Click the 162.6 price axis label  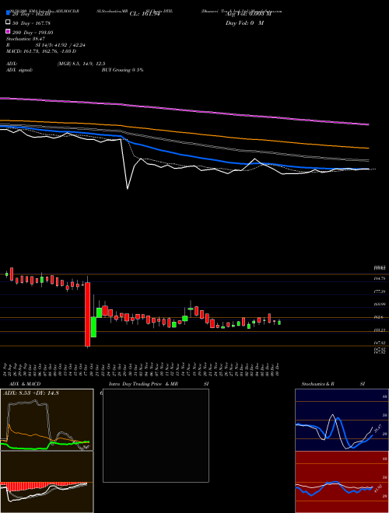click(379, 317)
